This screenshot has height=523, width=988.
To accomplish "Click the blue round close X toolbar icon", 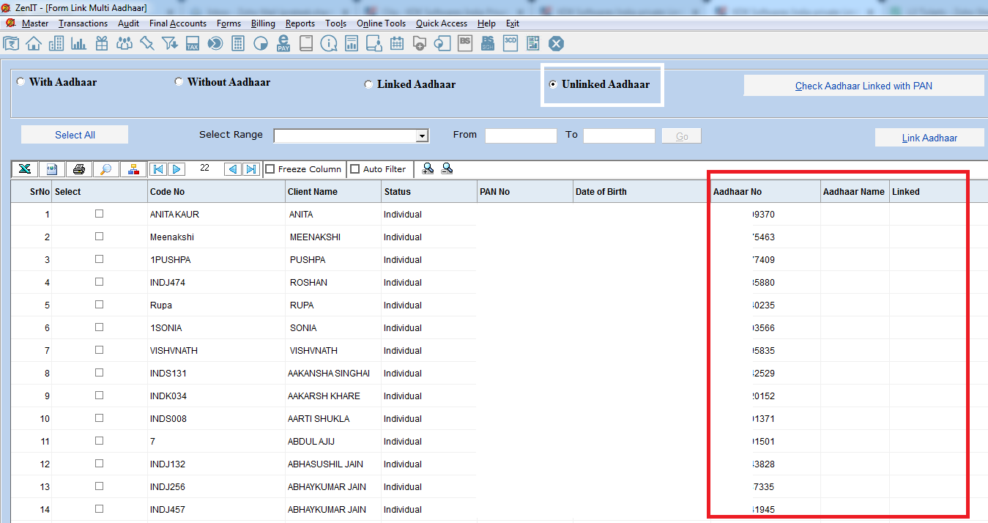I will tap(556, 43).
